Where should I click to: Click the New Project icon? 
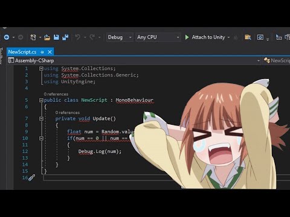point(33,37)
